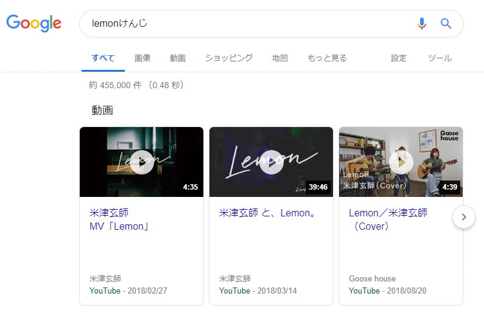Image resolution: width=484 pixels, height=327 pixels.
Task: Click YouTube - 2018/02/27 source text
Action: coord(128,291)
